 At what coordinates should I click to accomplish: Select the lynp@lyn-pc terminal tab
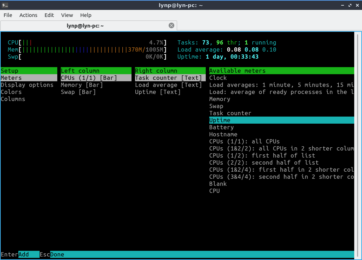point(85,26)
